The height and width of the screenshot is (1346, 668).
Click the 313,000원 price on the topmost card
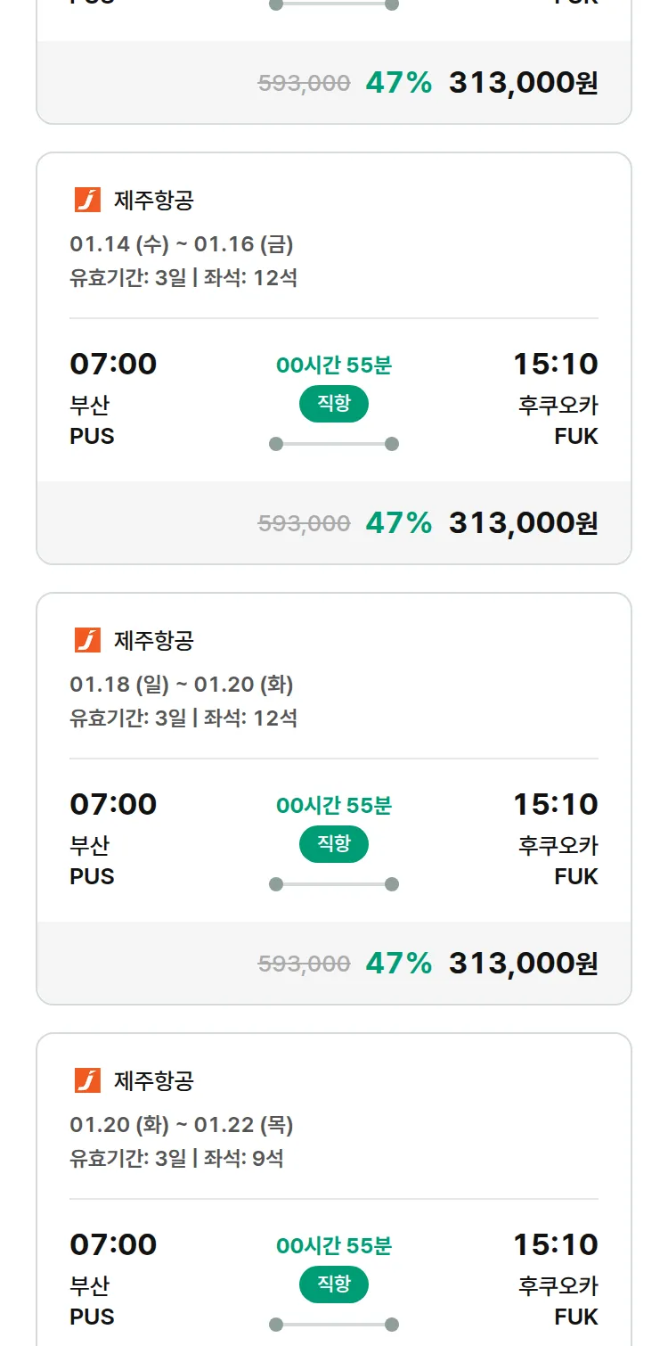tap(523, 83)
